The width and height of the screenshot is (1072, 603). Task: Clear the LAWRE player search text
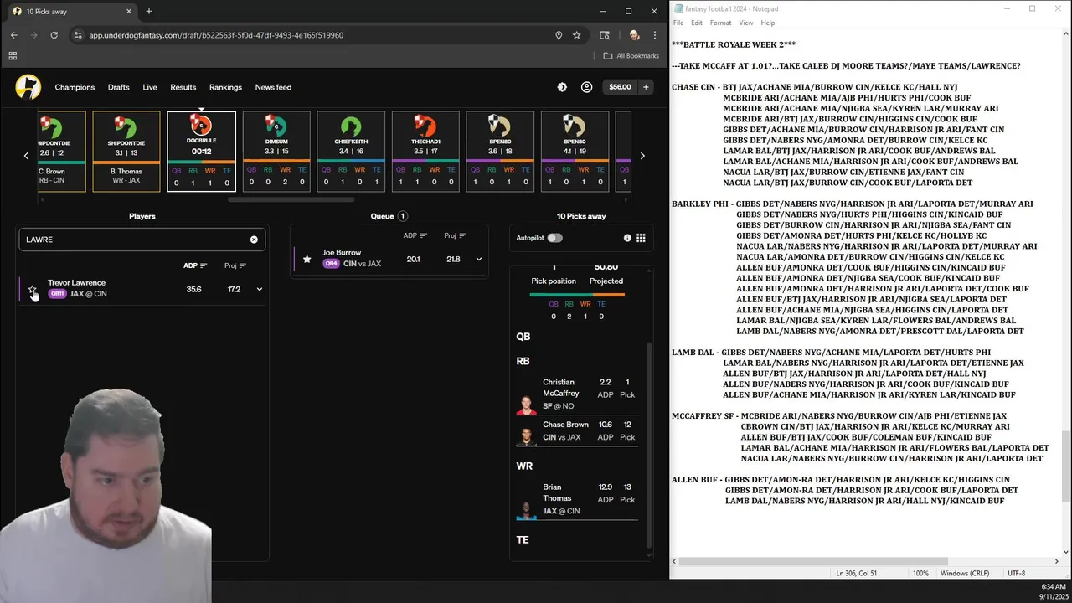click(x=254, y=240)
